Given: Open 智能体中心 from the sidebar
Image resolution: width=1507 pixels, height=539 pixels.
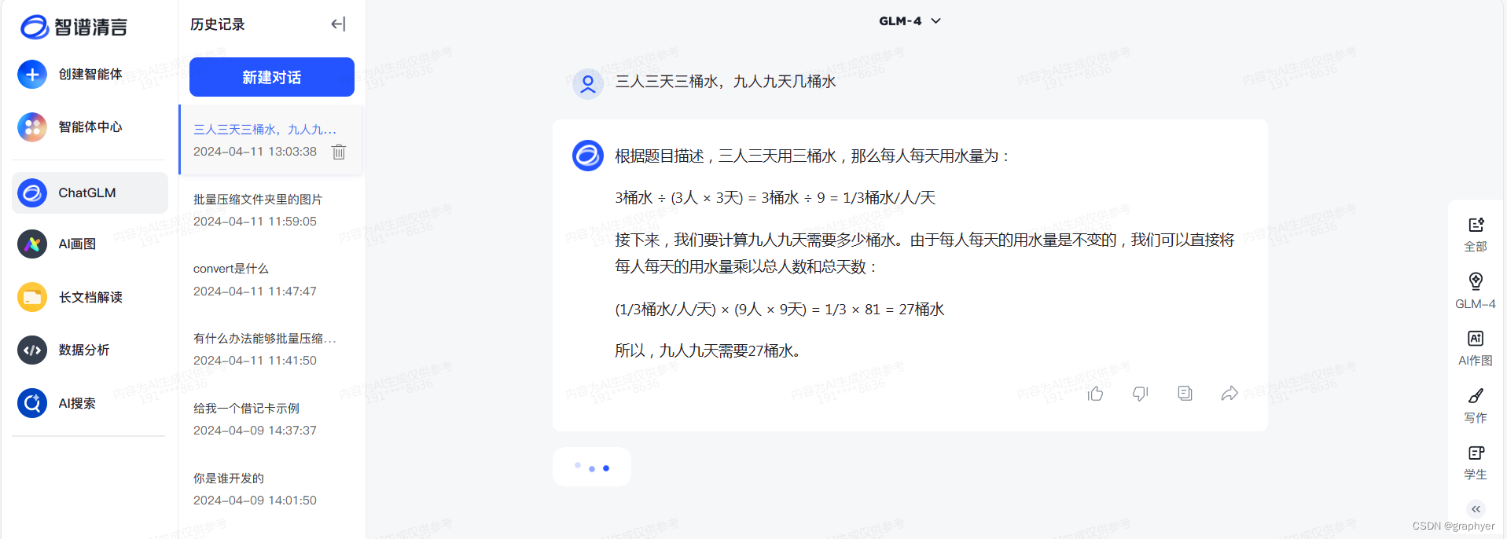Looking at the screenshot, I should point(90,127).
